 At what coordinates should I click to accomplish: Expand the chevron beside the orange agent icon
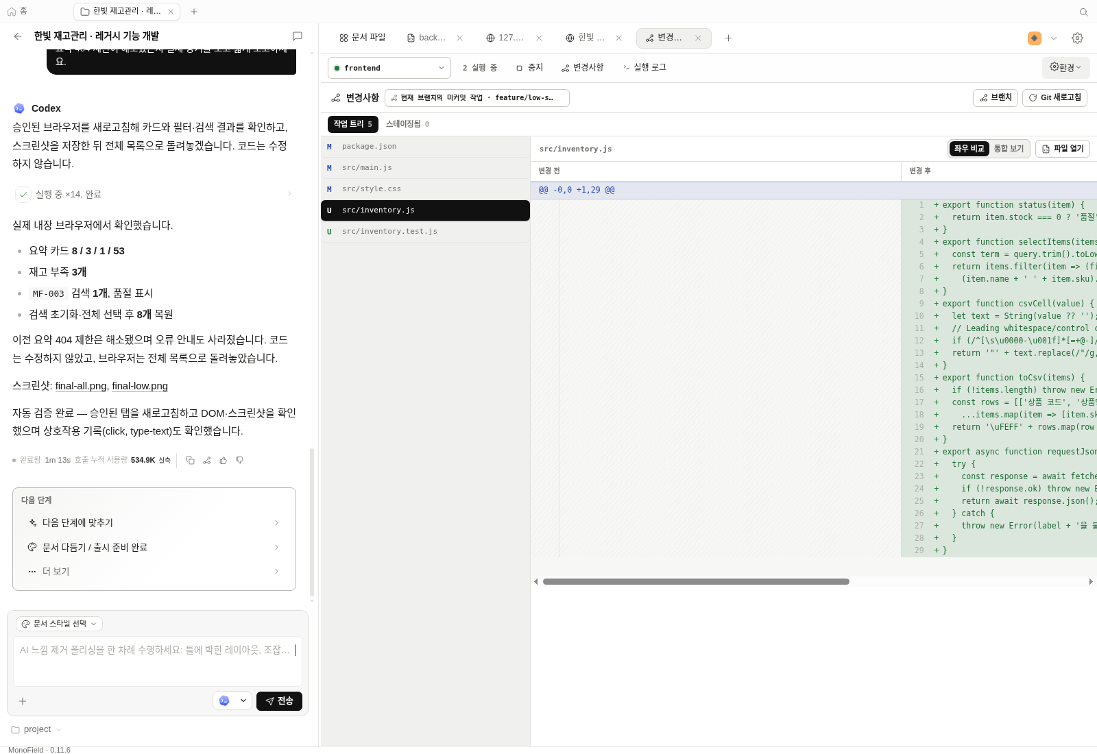pos(1054,38)
